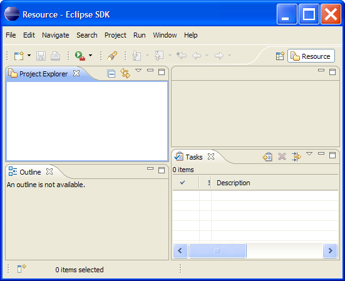This screenshot has width=345, height=281.
Task: Maximize the Project Explorer view
Action: click(x=162, y=72)
